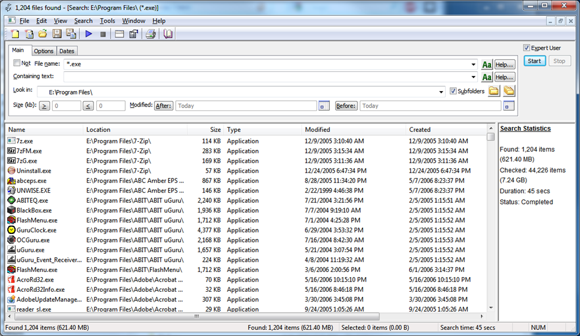Sort by the Name column header
The height and width of the screenshot is (336, 580).
point(44,130)
